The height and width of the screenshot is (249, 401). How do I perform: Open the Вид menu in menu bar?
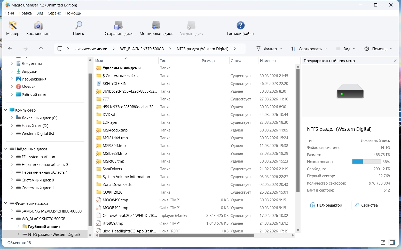(40, 13)
